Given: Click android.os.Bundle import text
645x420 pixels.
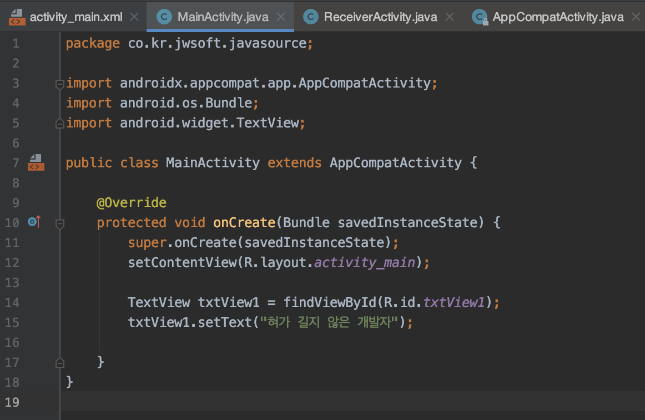Looking at the screenshot, I should (x=186, y=103).
